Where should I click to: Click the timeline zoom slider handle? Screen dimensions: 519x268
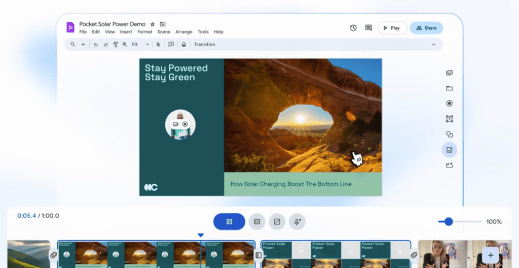(x=448, y=222)
